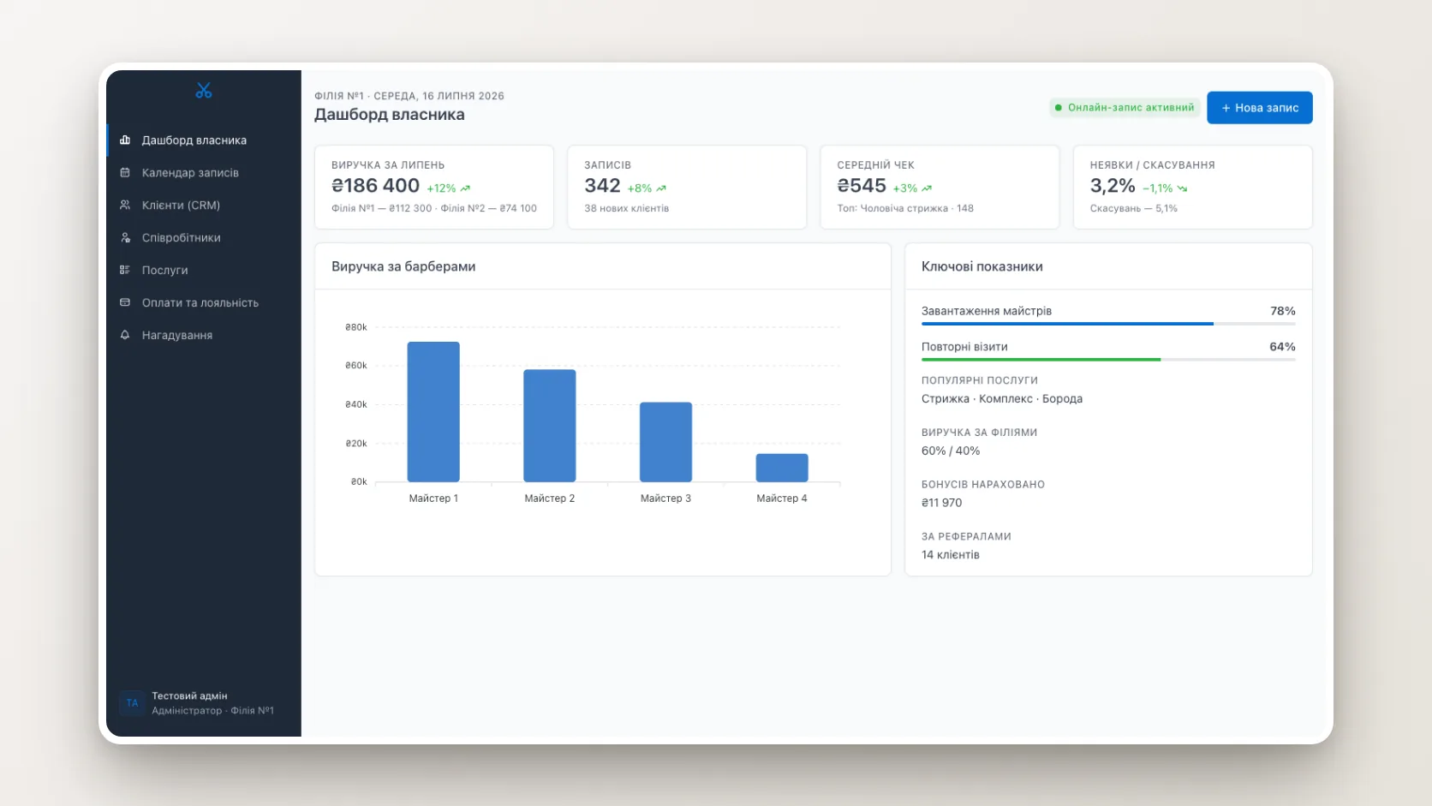
Task: Click the Адміністратор · Філія №1 role text
Action: (x=213, y=711)
